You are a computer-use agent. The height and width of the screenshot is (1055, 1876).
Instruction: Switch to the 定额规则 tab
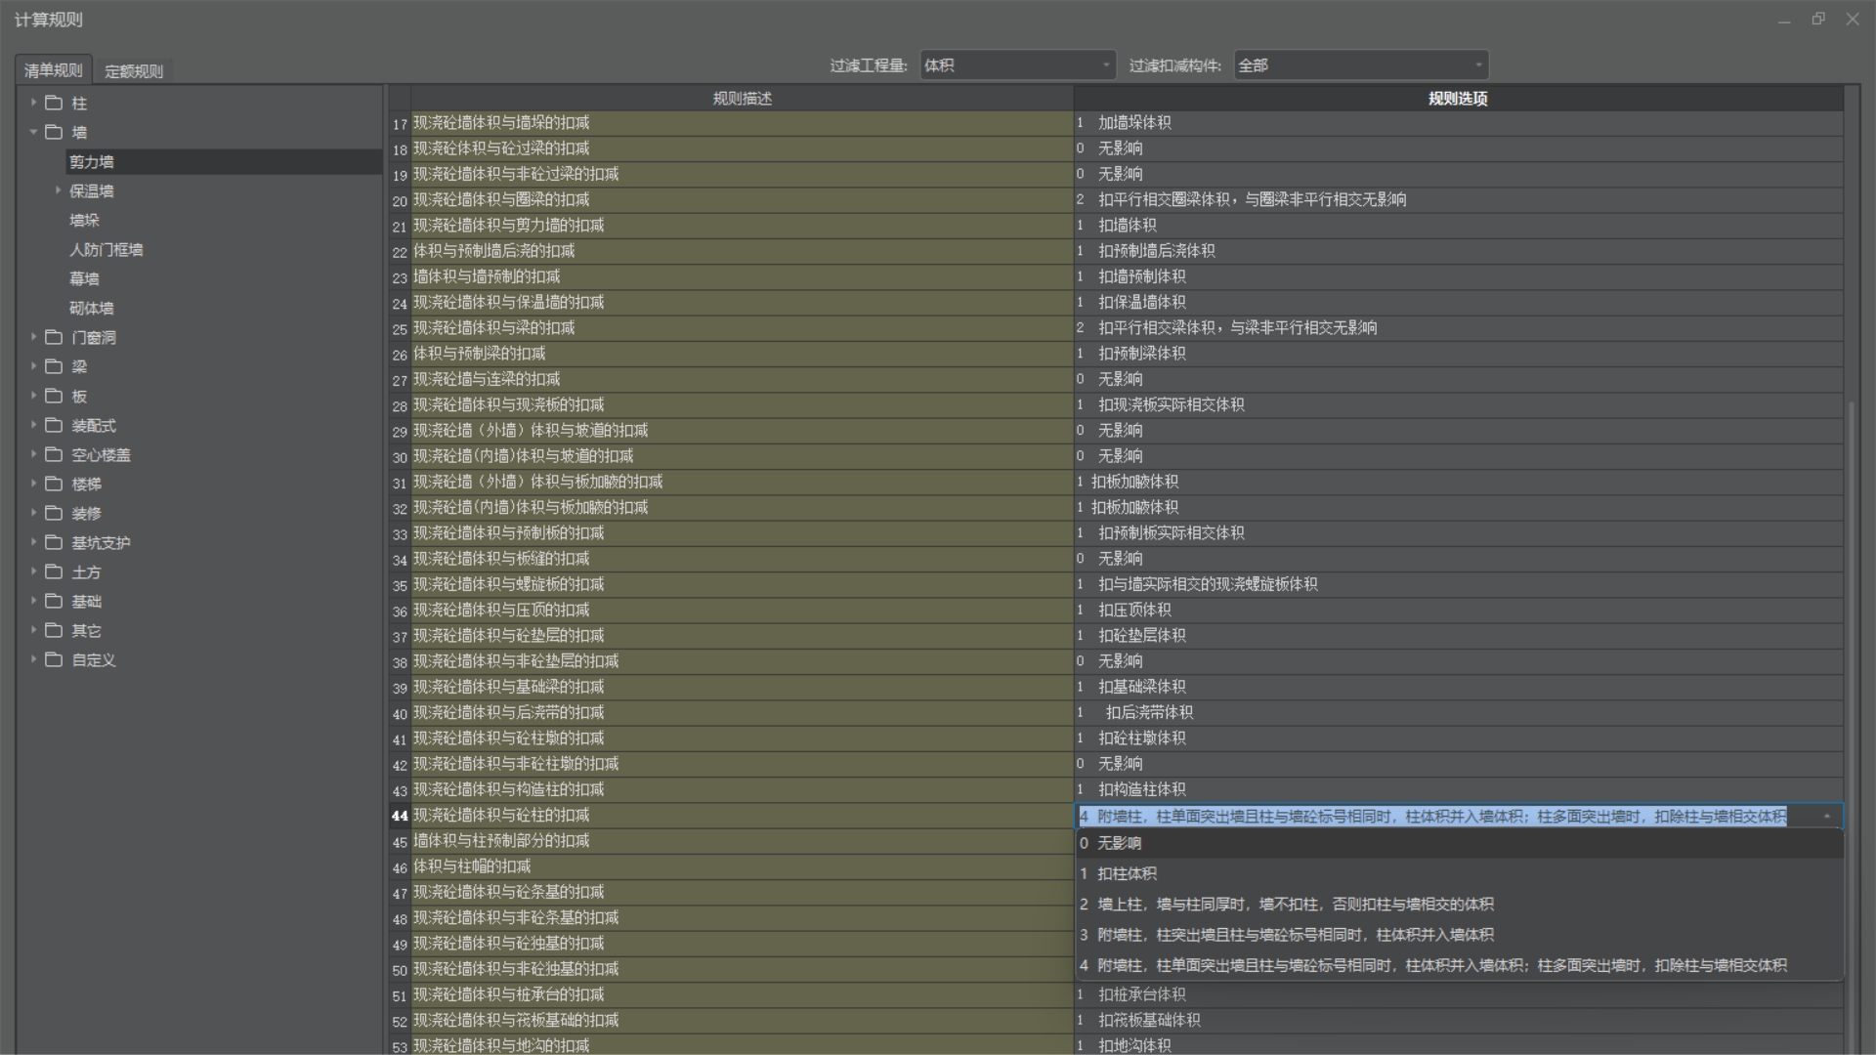tap(134, 71)
